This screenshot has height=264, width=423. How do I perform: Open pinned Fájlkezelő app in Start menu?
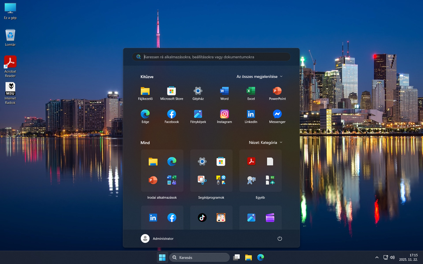[145, 94]
